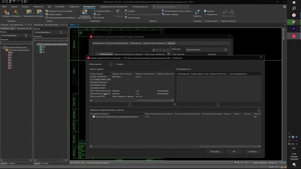This screenshot has width=301, height=169.
Task: Switch to the Основные данные ribbon tab
Action: [140, 7]
